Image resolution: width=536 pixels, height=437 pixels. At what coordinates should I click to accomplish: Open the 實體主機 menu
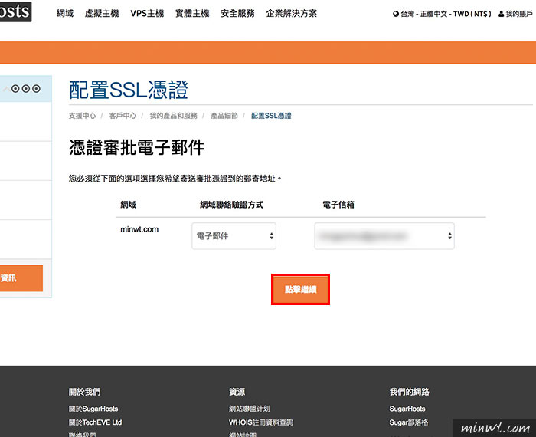(x=192, y=13)
